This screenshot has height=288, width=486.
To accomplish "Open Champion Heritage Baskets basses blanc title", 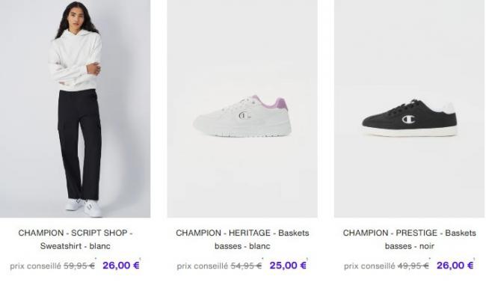I will (x=242, y=239).
